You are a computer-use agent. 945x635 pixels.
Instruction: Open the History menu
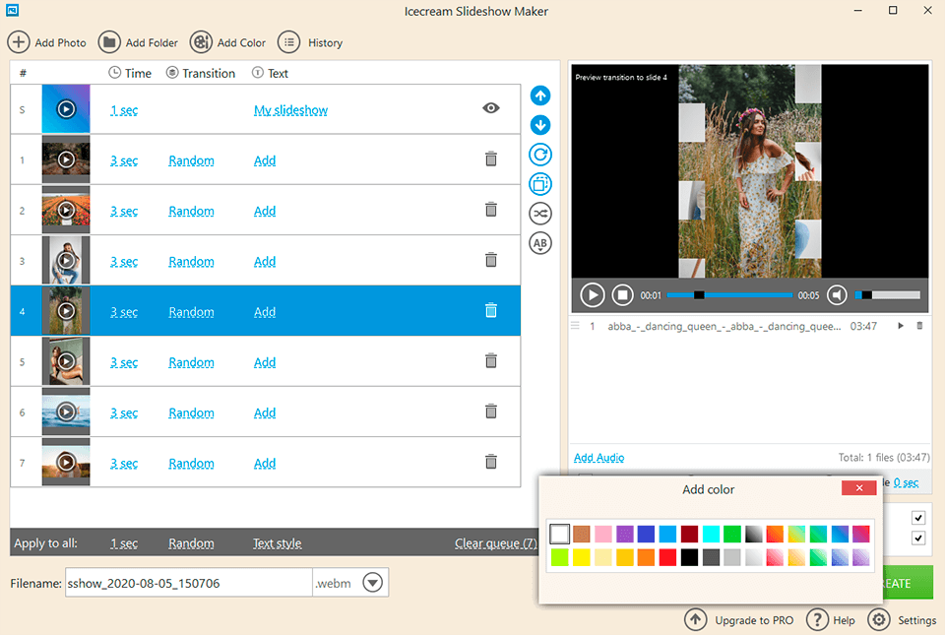click(x=310, y=42)
